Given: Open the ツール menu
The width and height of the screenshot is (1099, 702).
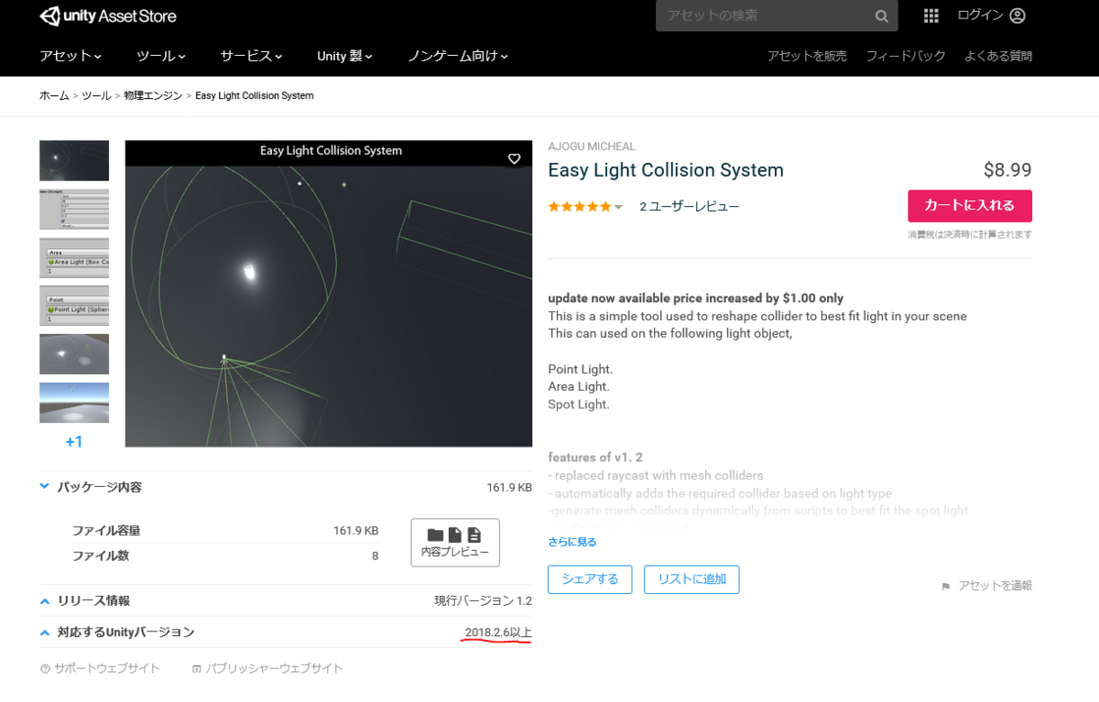Looking at the screenshot, I should (160, 56).
